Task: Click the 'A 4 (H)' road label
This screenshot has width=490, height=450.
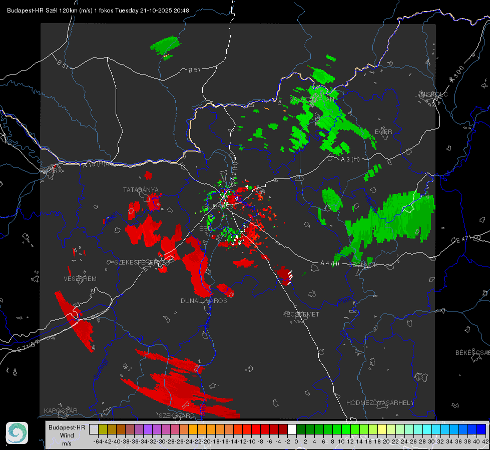Action: point(330,263)
